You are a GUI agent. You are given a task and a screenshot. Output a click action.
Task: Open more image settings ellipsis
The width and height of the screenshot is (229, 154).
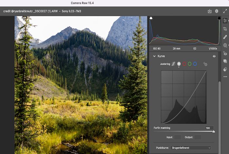tap(225, 77)
